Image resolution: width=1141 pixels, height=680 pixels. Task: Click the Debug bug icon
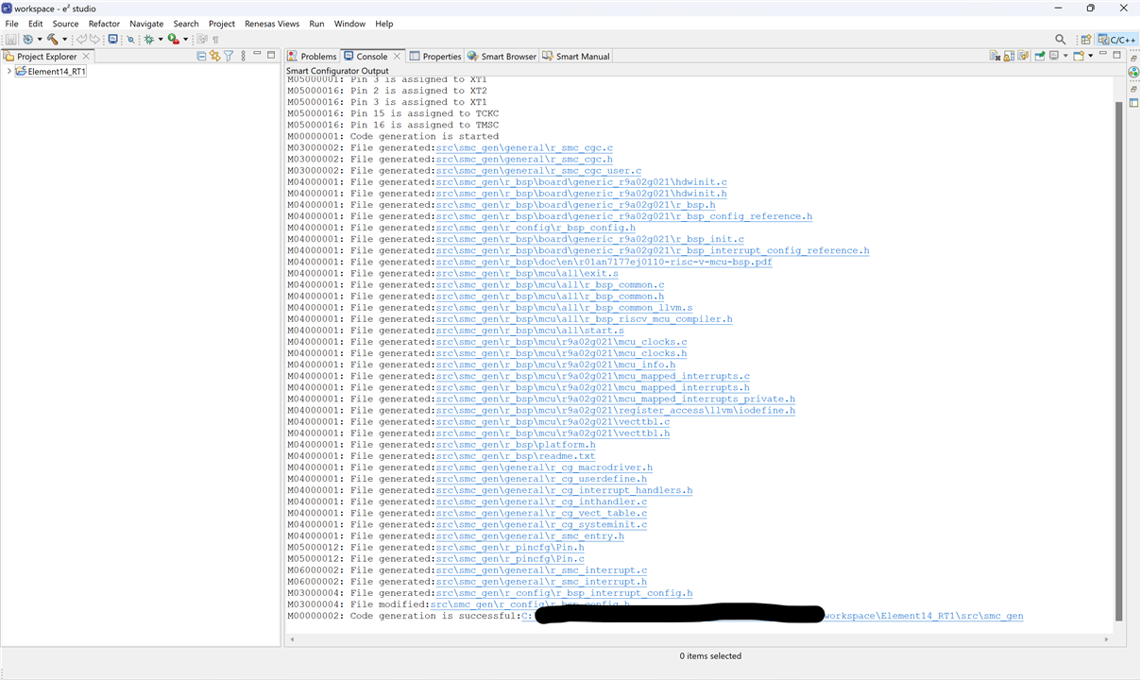148,40
